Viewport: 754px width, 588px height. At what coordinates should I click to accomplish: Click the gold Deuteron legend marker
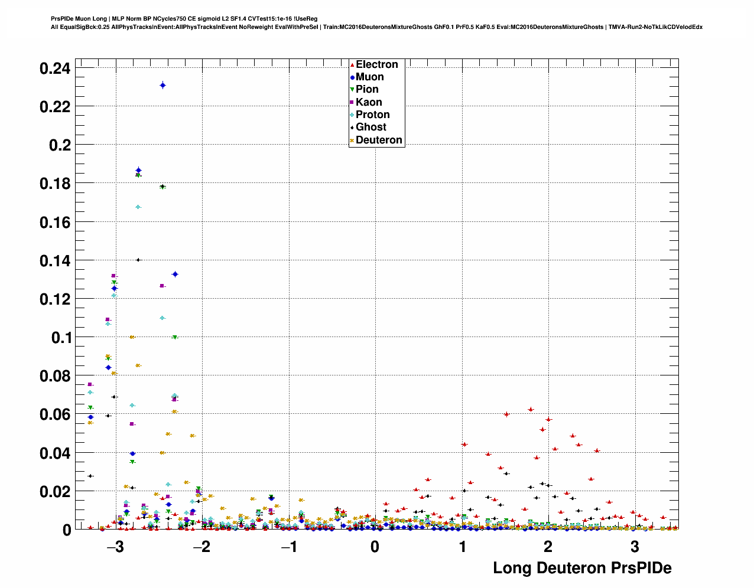click(352, 141)
